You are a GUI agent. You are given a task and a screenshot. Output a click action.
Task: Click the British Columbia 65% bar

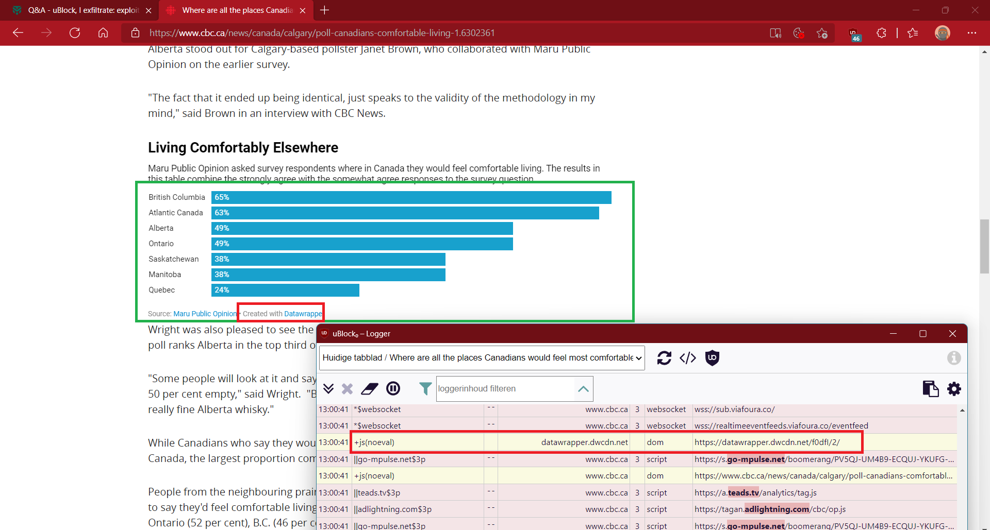coord(411,197)
